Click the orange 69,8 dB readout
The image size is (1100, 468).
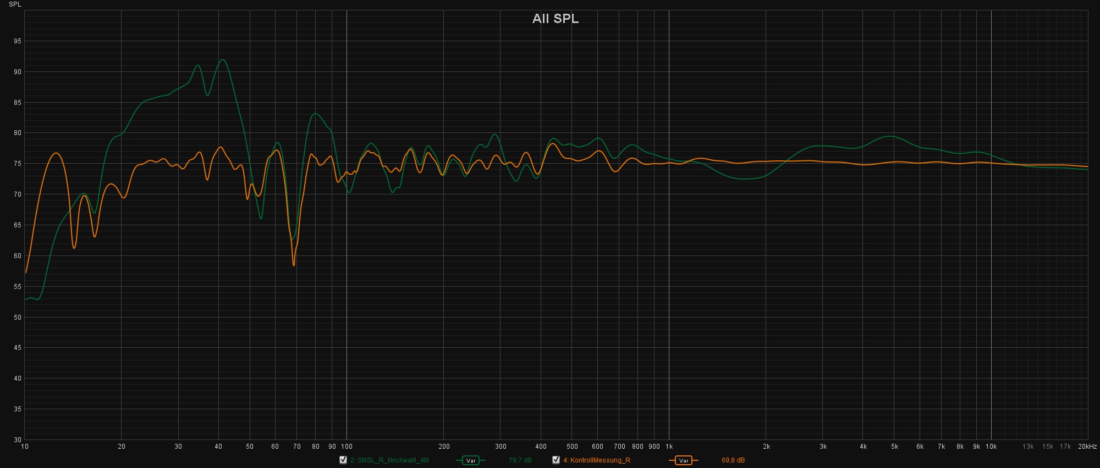pyautogui.click(x=733, y=460)
